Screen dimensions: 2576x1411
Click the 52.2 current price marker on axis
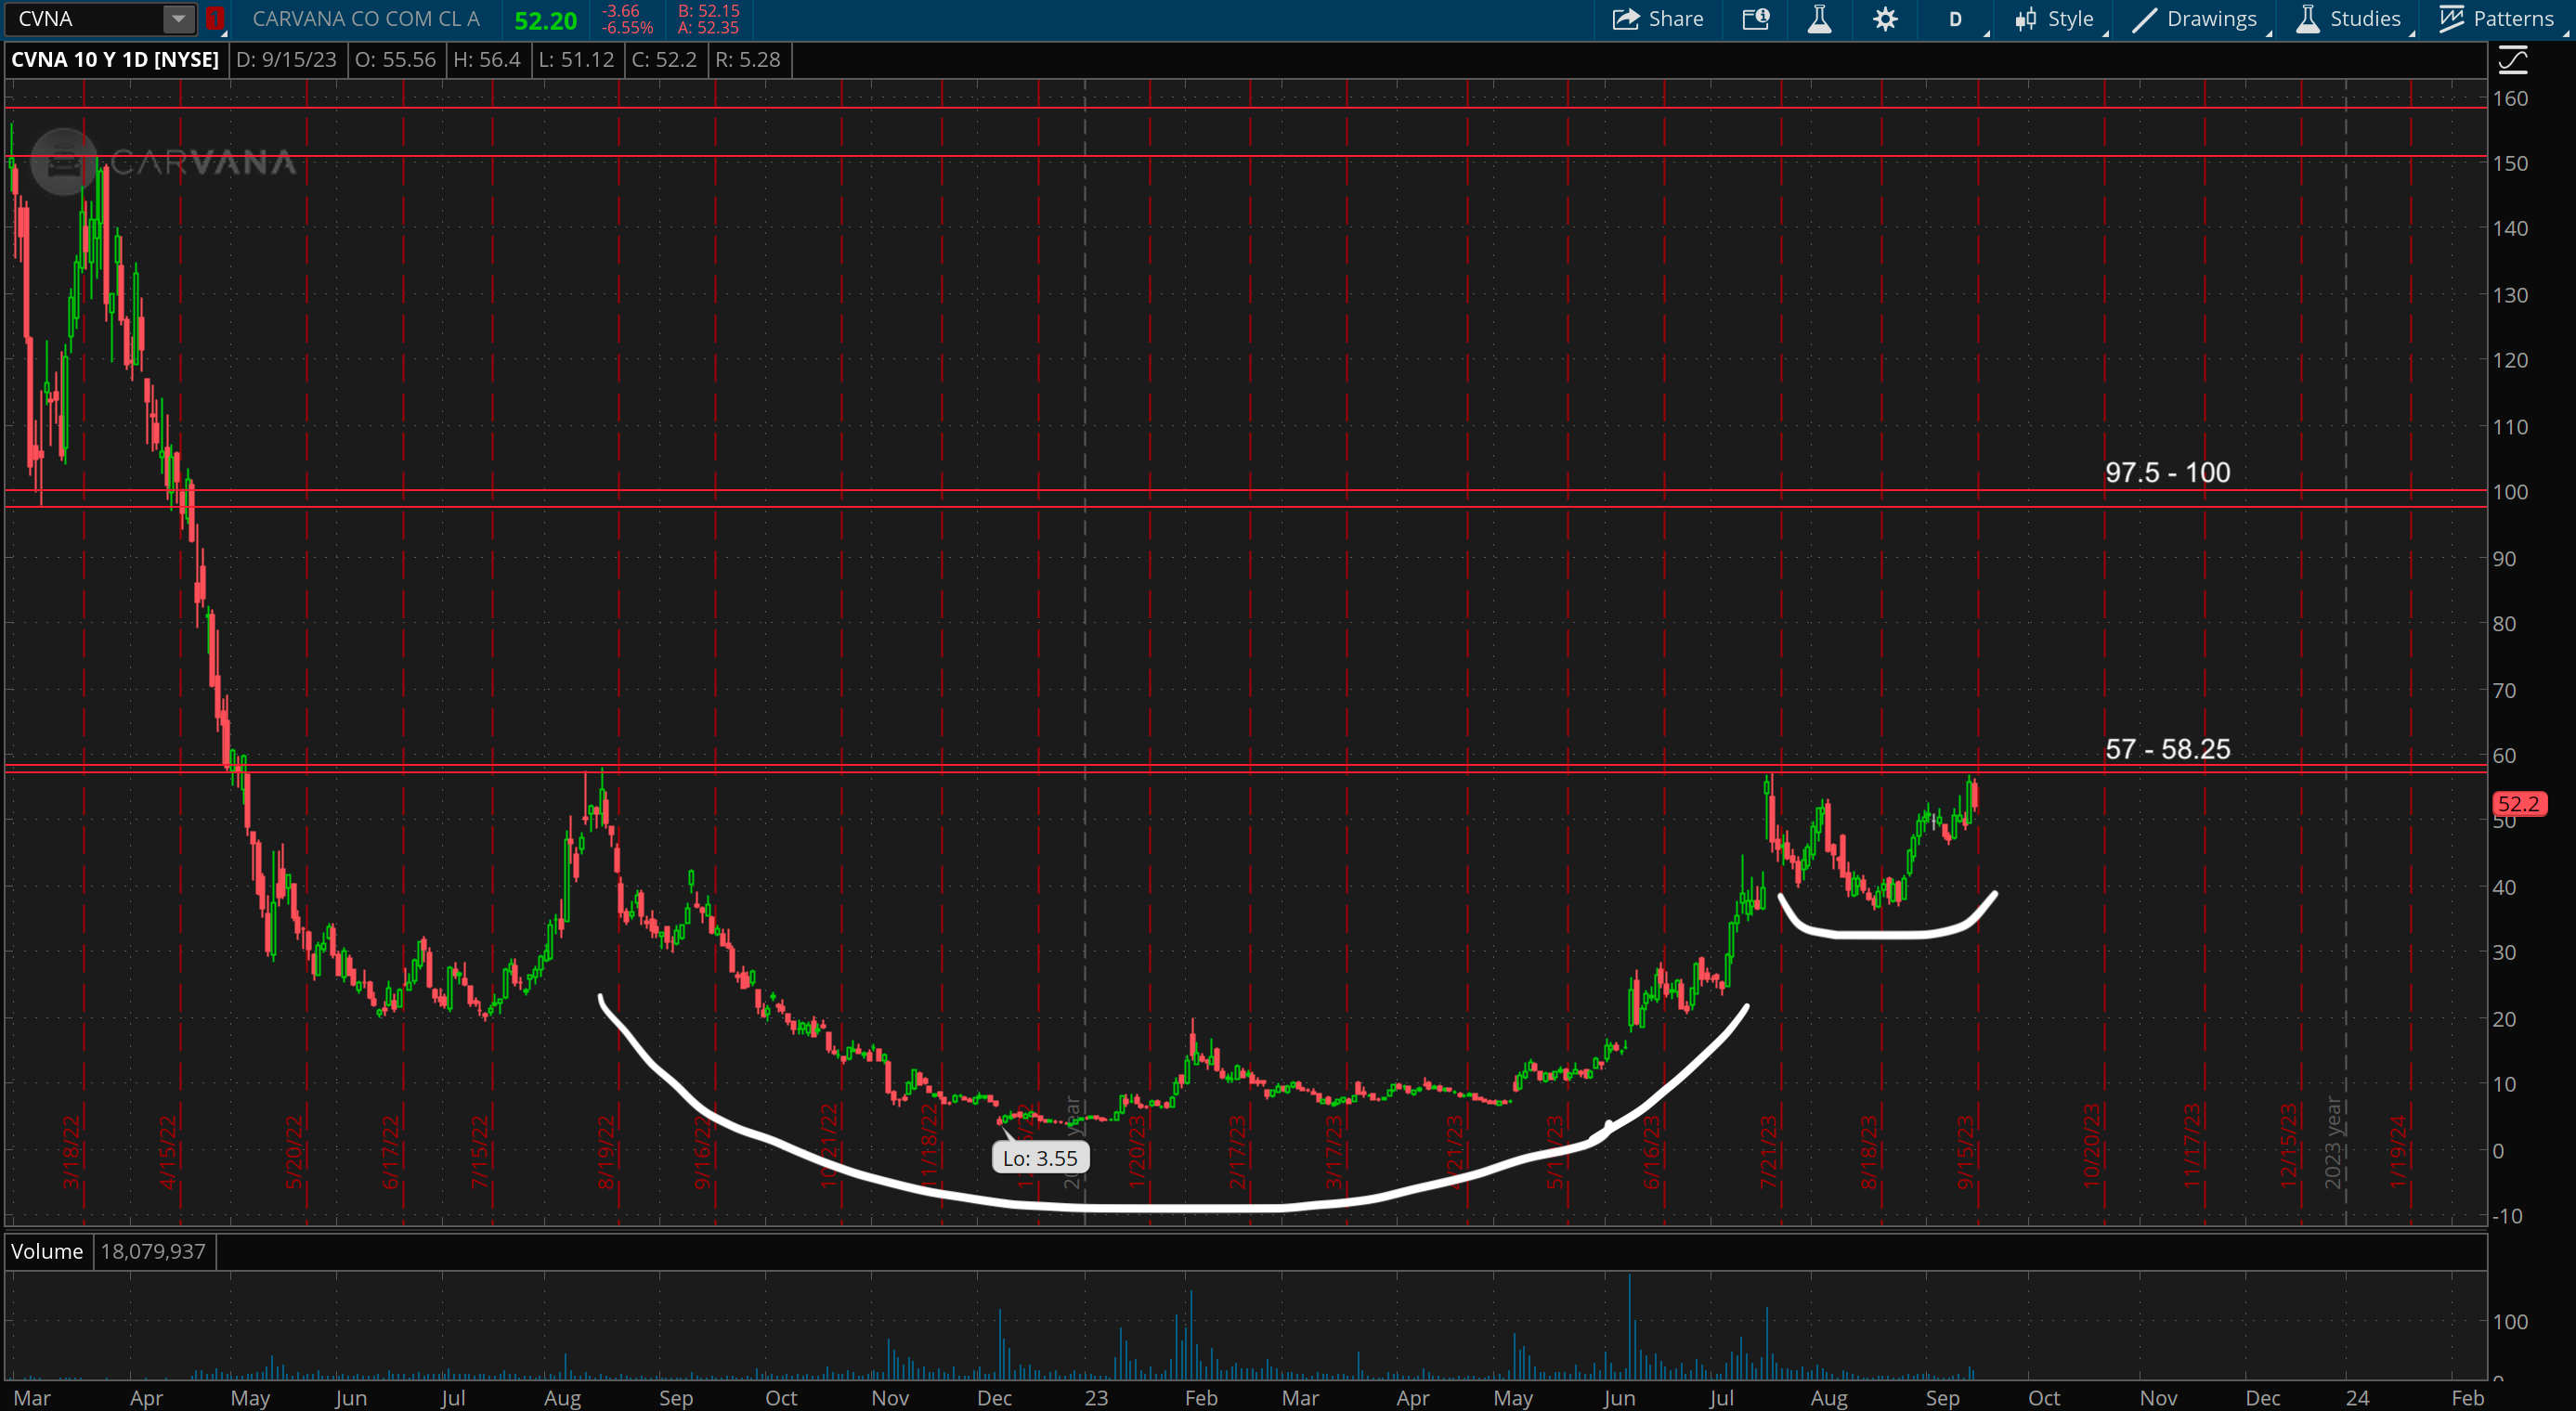(x=2519, y=803)
